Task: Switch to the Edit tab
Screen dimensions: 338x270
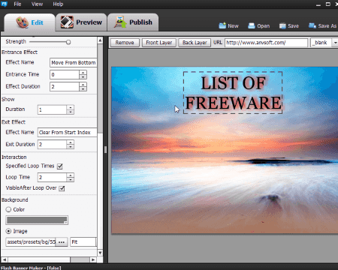Action: pyautogui.click(x=29, y=22)
